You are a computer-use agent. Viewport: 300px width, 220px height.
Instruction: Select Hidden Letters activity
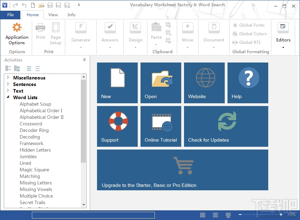[x=35, y=150]
